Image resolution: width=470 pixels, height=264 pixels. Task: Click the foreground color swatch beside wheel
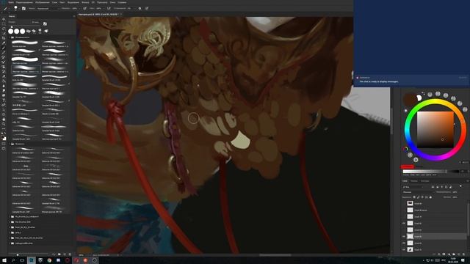point(409,100)
